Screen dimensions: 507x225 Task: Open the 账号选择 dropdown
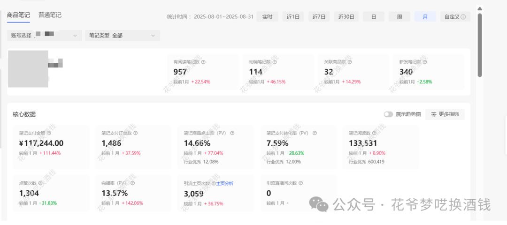coord(45,36)
